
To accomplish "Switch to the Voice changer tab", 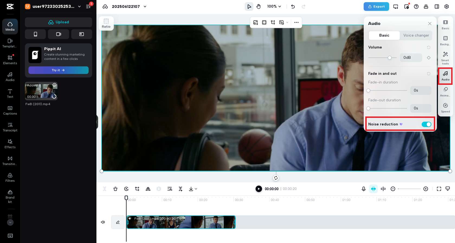I will [416, 35].
